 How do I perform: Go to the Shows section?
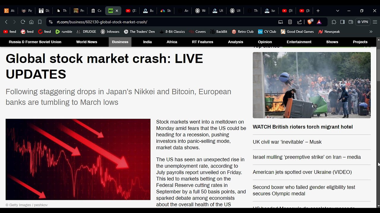pyautogui.click(x=332, y=42)
